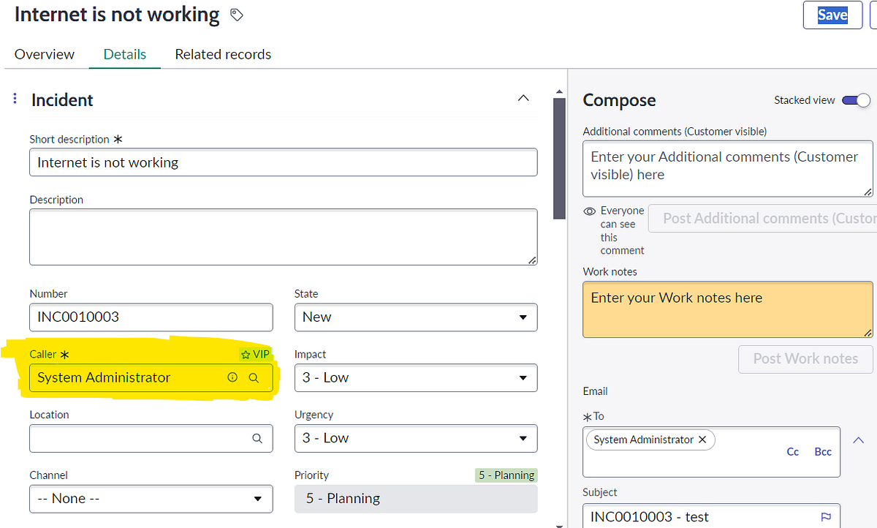This screenshot has height=528, width=877.
Task: Click the tag icon beside the incident title
Action: coord(235,14)
